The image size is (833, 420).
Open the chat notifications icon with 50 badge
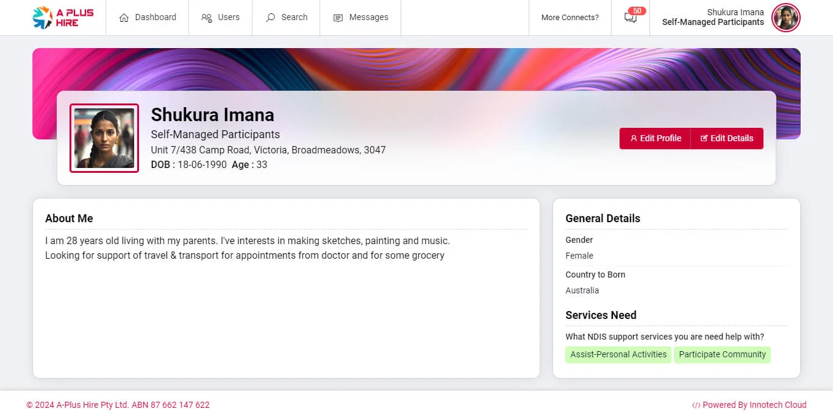(631, 18)
